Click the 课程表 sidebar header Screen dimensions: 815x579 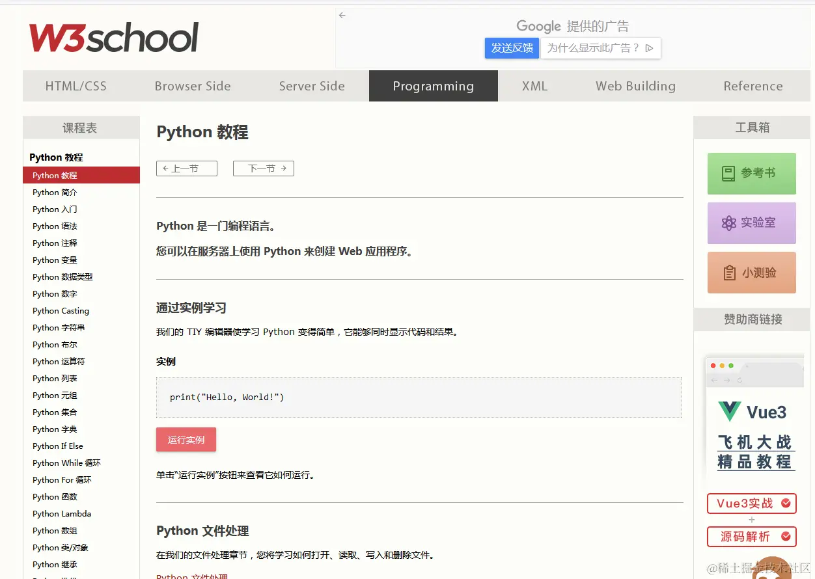[81, 128]
